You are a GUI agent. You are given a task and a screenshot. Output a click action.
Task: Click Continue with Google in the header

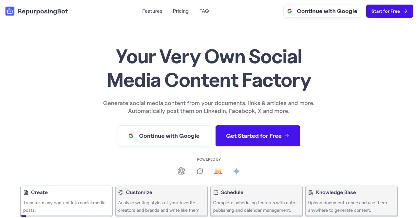point(322,11)
